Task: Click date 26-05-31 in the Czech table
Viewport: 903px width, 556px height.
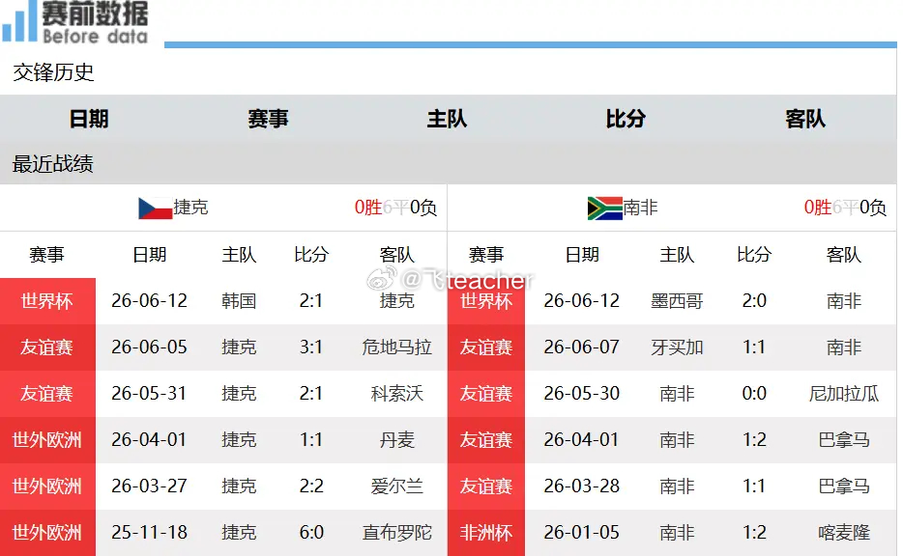Action: [x=150, y=394]
